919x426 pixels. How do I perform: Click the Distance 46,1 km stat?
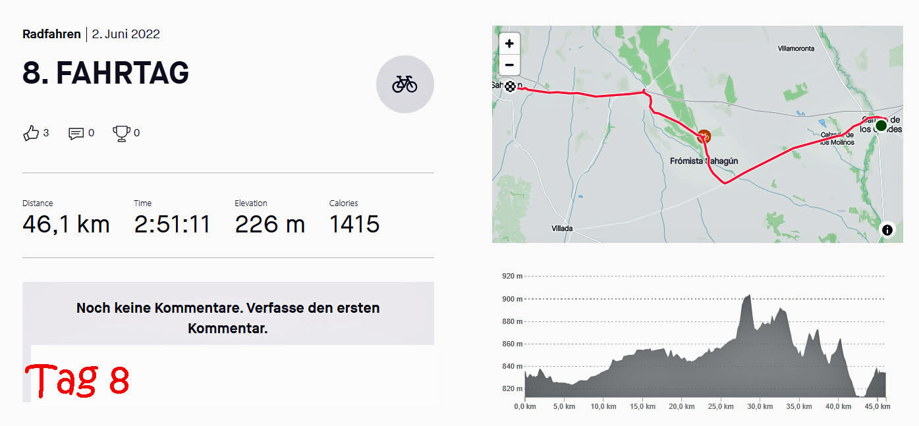click(x=66, y=218)
